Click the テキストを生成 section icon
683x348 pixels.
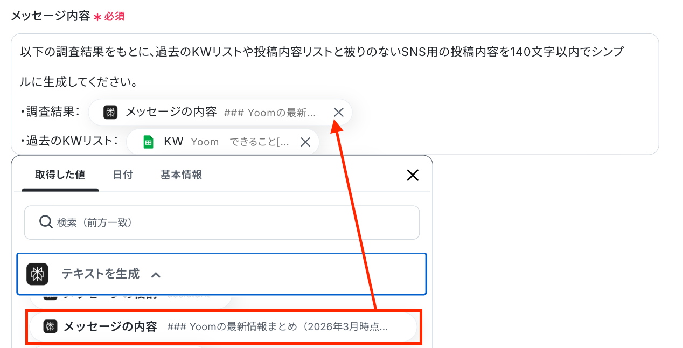(38, 274)
